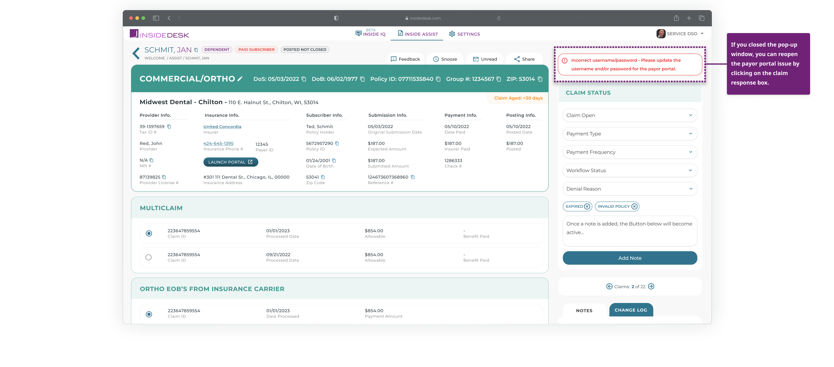Click the POSTED NOT CLOSED badge
Screen dimensions: 834x367
pyautogui.click(x=304, y=49)
